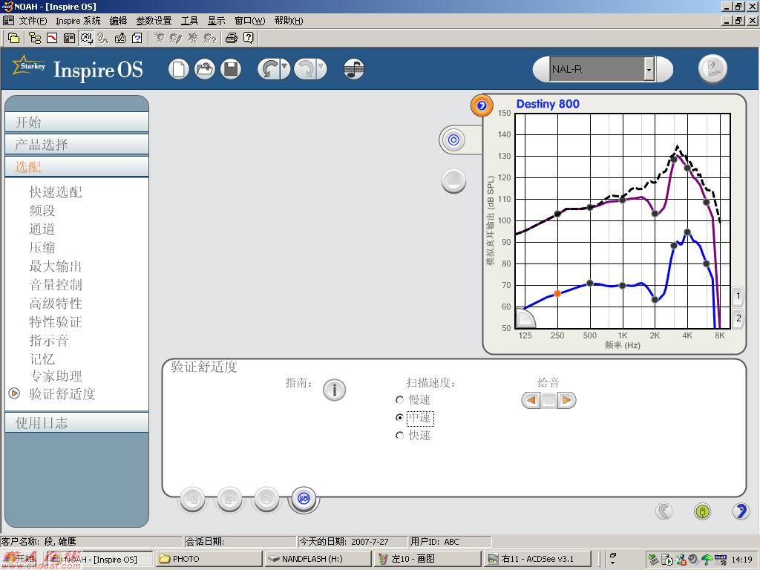The image size is (760, 570).
Task: Go to 压缩 in sidebar
Action: [42, 248]
